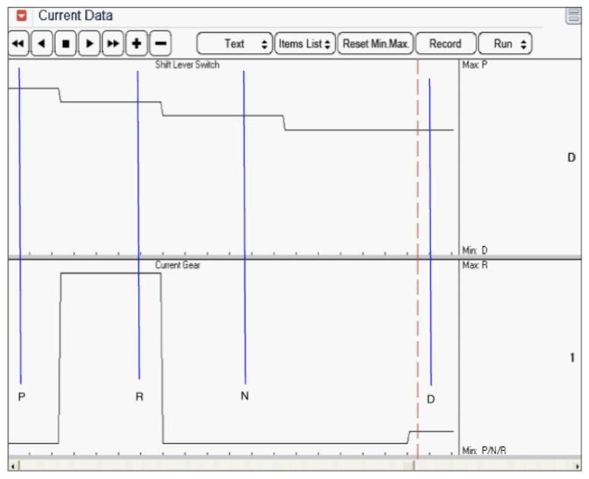Screen dimensions: 589x479
Task: Open the panel menu icon at top right
Action: point(573,17)
